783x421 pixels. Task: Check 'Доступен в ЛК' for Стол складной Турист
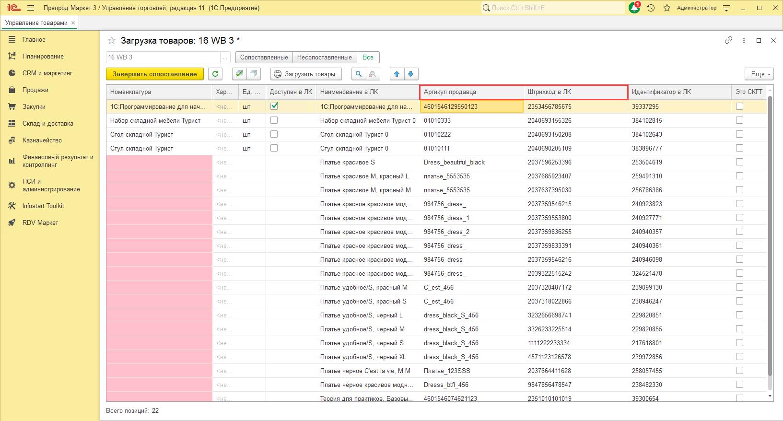[x=274, y=134]
